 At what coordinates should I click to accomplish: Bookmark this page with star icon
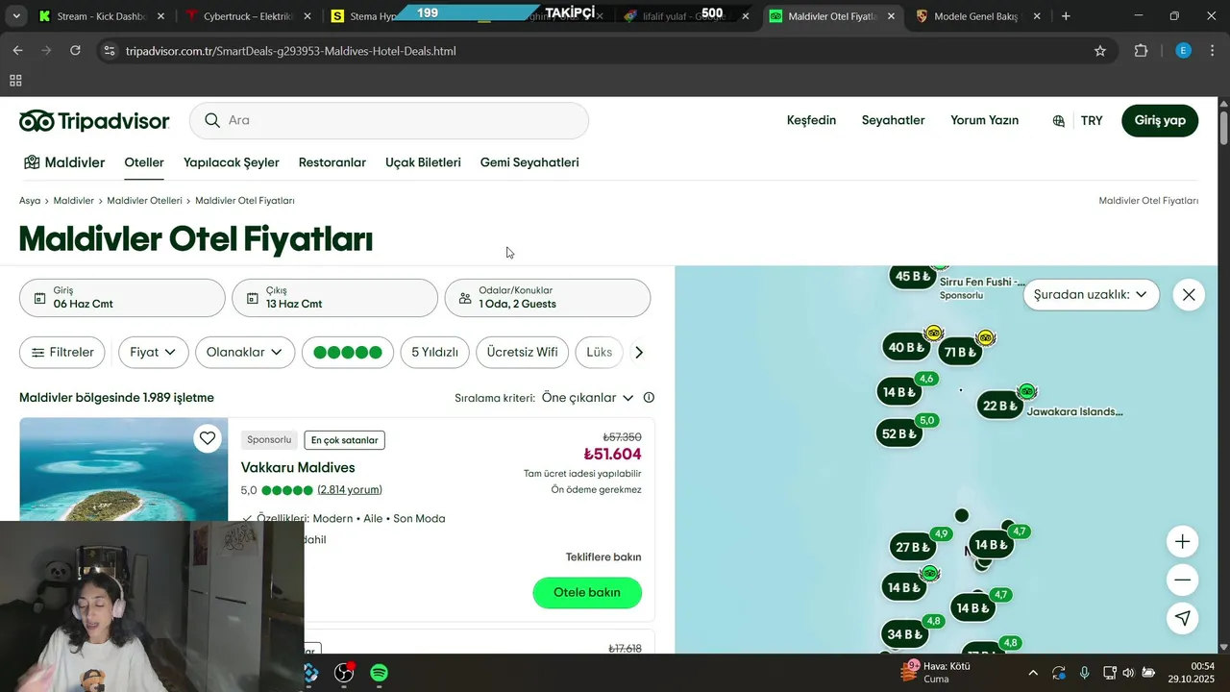1100,51
